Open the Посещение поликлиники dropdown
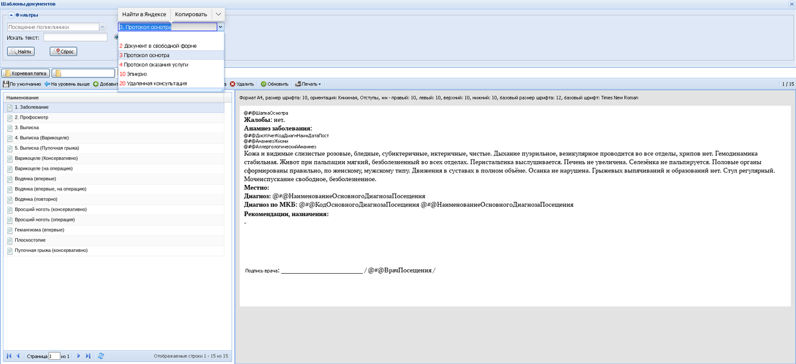Screen dimensions: 796x364 tap(101, 27)
